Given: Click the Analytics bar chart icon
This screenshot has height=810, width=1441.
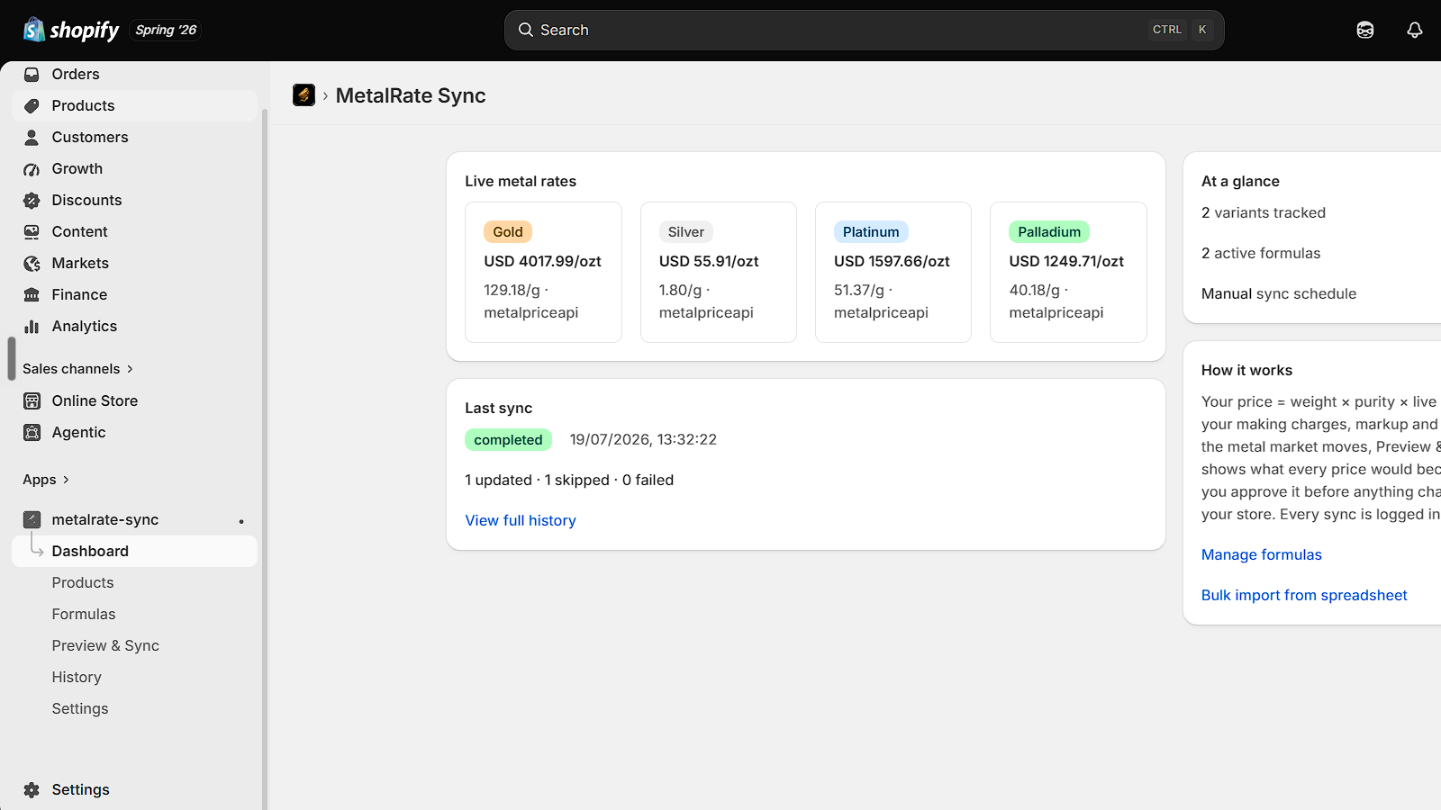Looking at the screenshot, I should [x=32, y=327].
